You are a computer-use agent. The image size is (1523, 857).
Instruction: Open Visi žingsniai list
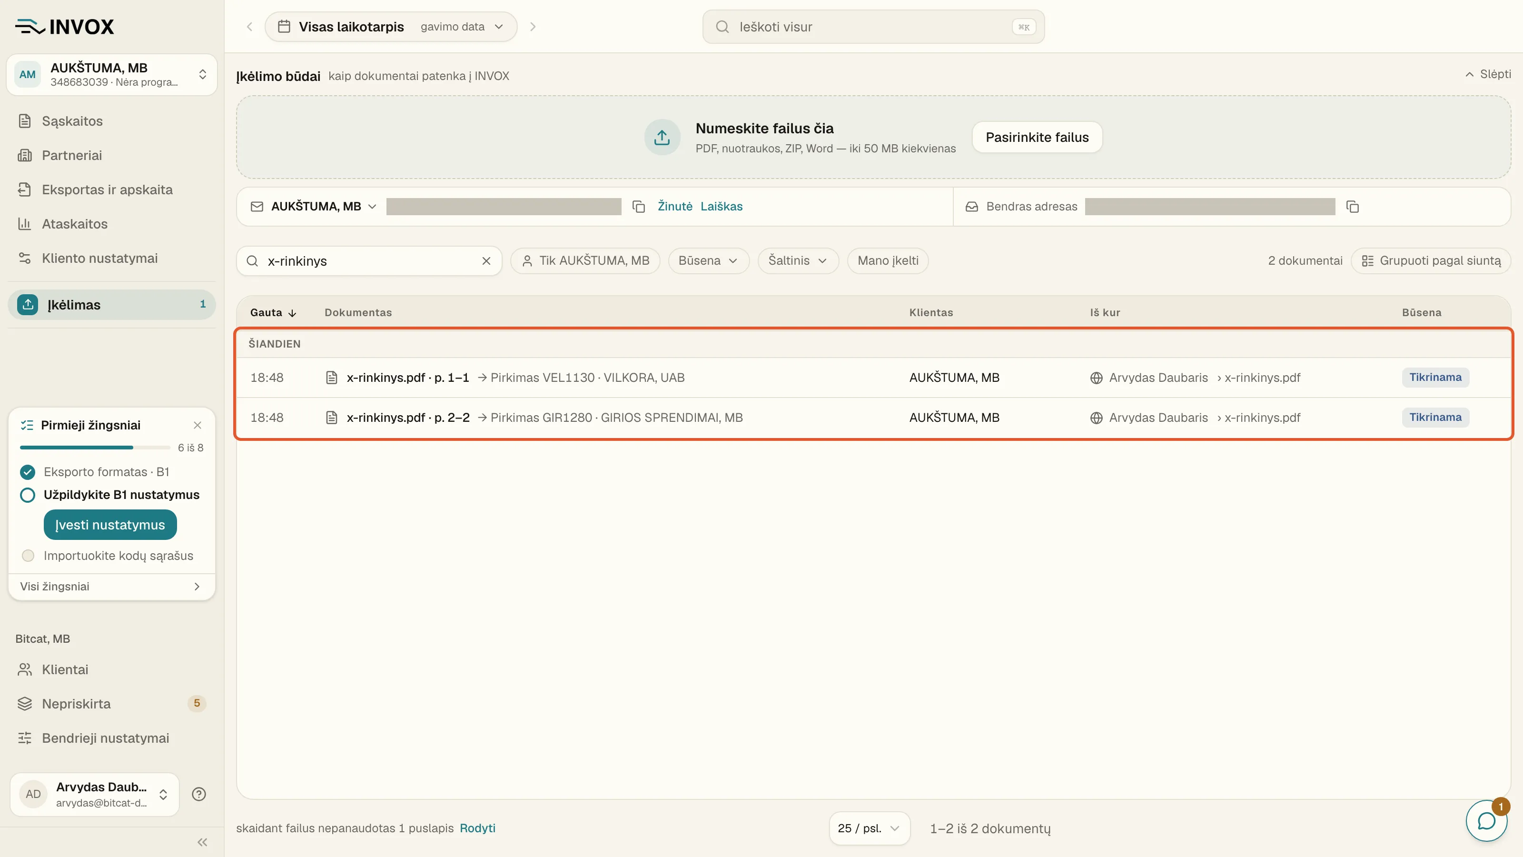point(112,587)
